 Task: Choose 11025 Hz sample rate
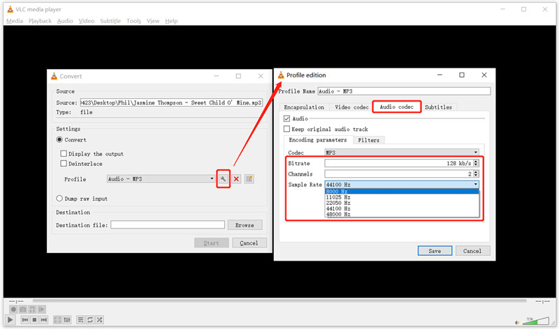click(402, 197)
